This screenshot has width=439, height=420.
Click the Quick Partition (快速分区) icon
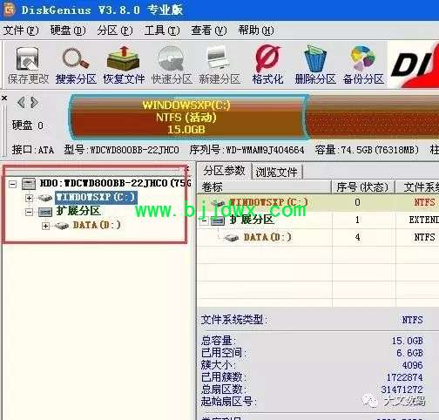tap(172, 65)
